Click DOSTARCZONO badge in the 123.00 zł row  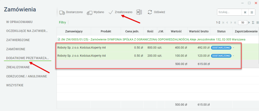pos(221,56)
